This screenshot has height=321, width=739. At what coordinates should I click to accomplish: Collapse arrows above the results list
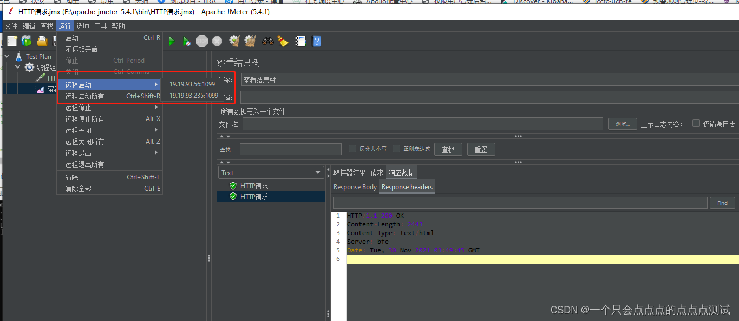click(x=225, y=162)
